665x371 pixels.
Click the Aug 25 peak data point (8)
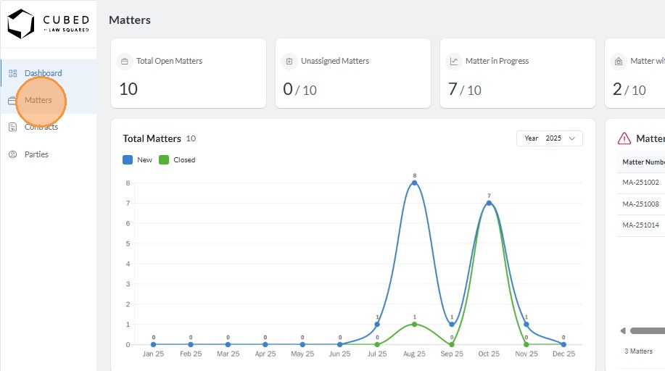point(414,183)
